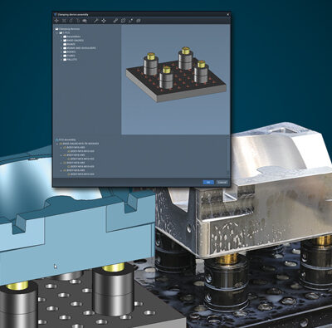The height and width of the screenshot is (328, 332).
Task: Expand the Assemblies folder arrow
Action: coord(61,37)
